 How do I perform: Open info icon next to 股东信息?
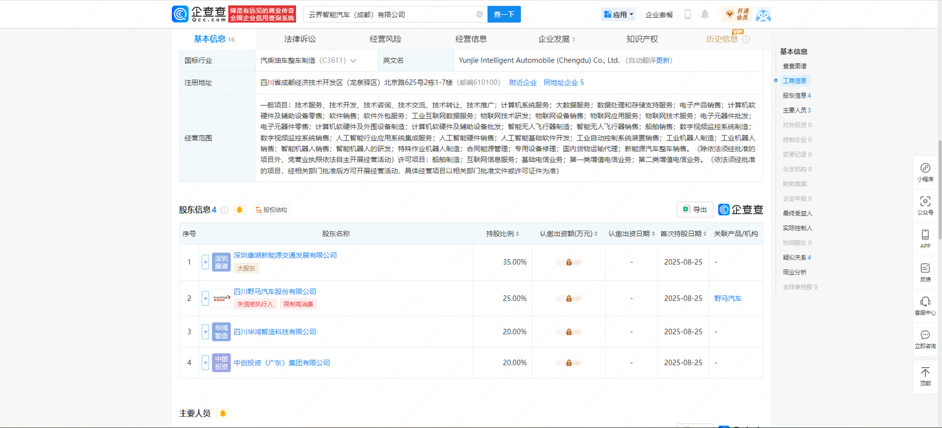click(225, 210)
